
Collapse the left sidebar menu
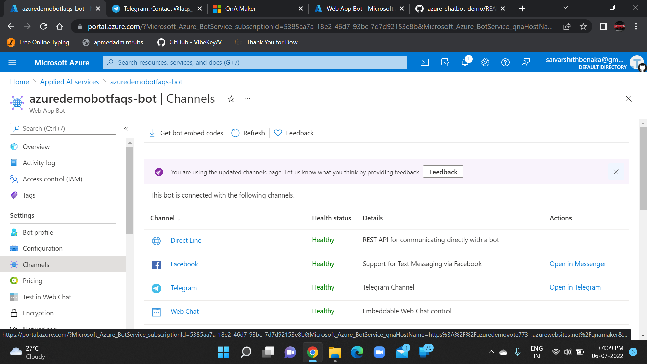(x=126, y=129)
